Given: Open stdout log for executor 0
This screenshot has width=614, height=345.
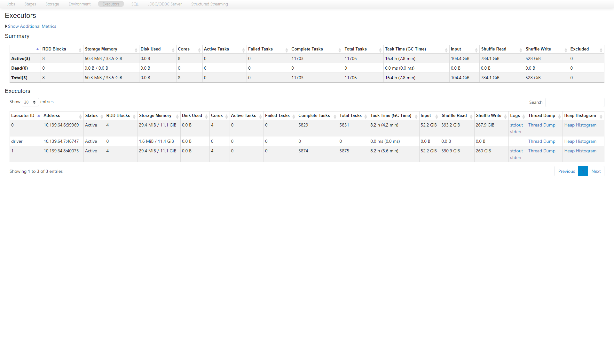Looking at the screenshot, I should point(516,125).
